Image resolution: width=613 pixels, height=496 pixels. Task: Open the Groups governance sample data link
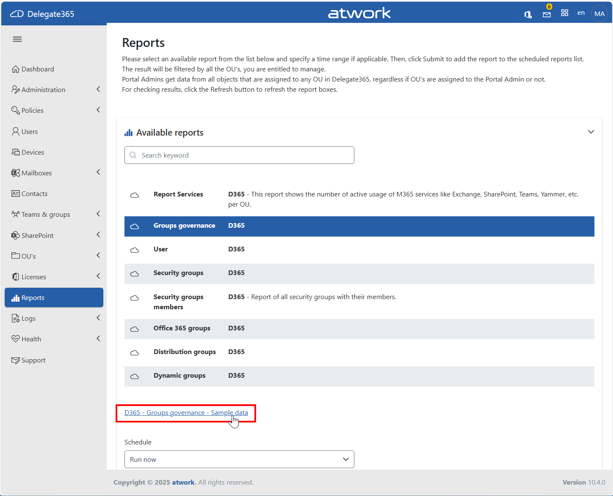pos(186,413)
